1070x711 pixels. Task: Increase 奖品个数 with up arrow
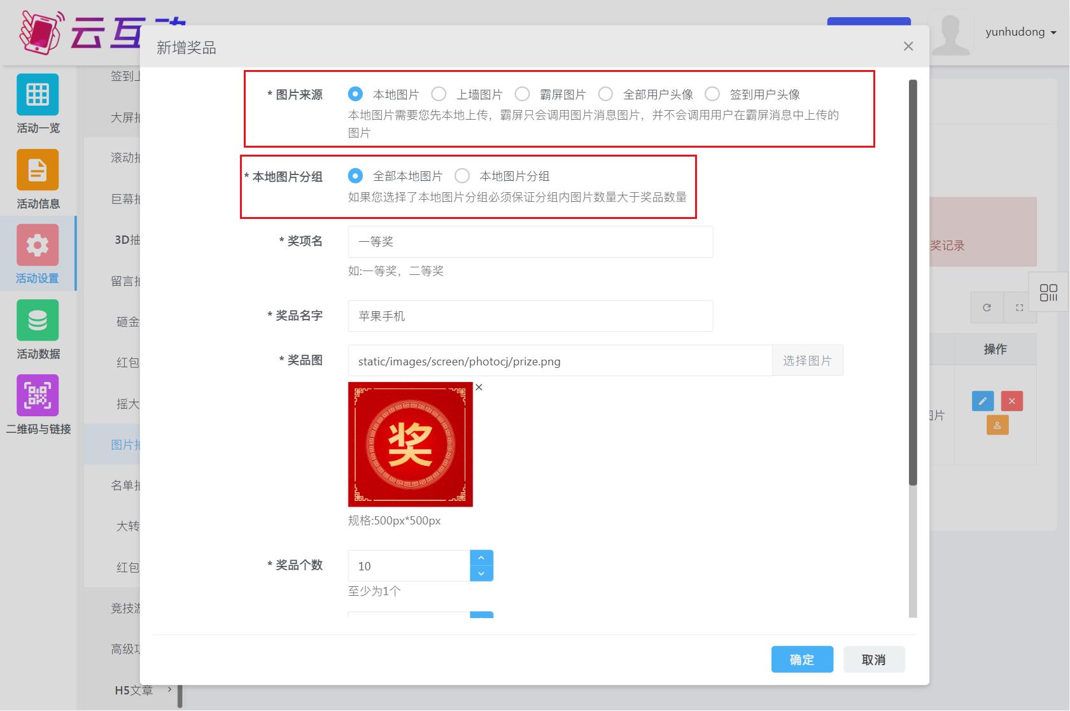[x=481, y=558]
